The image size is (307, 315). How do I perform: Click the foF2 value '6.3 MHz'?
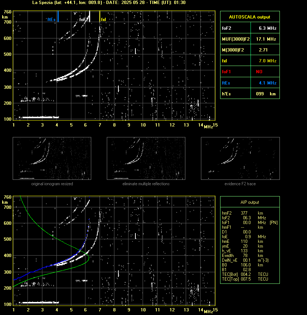pos(268,28)
